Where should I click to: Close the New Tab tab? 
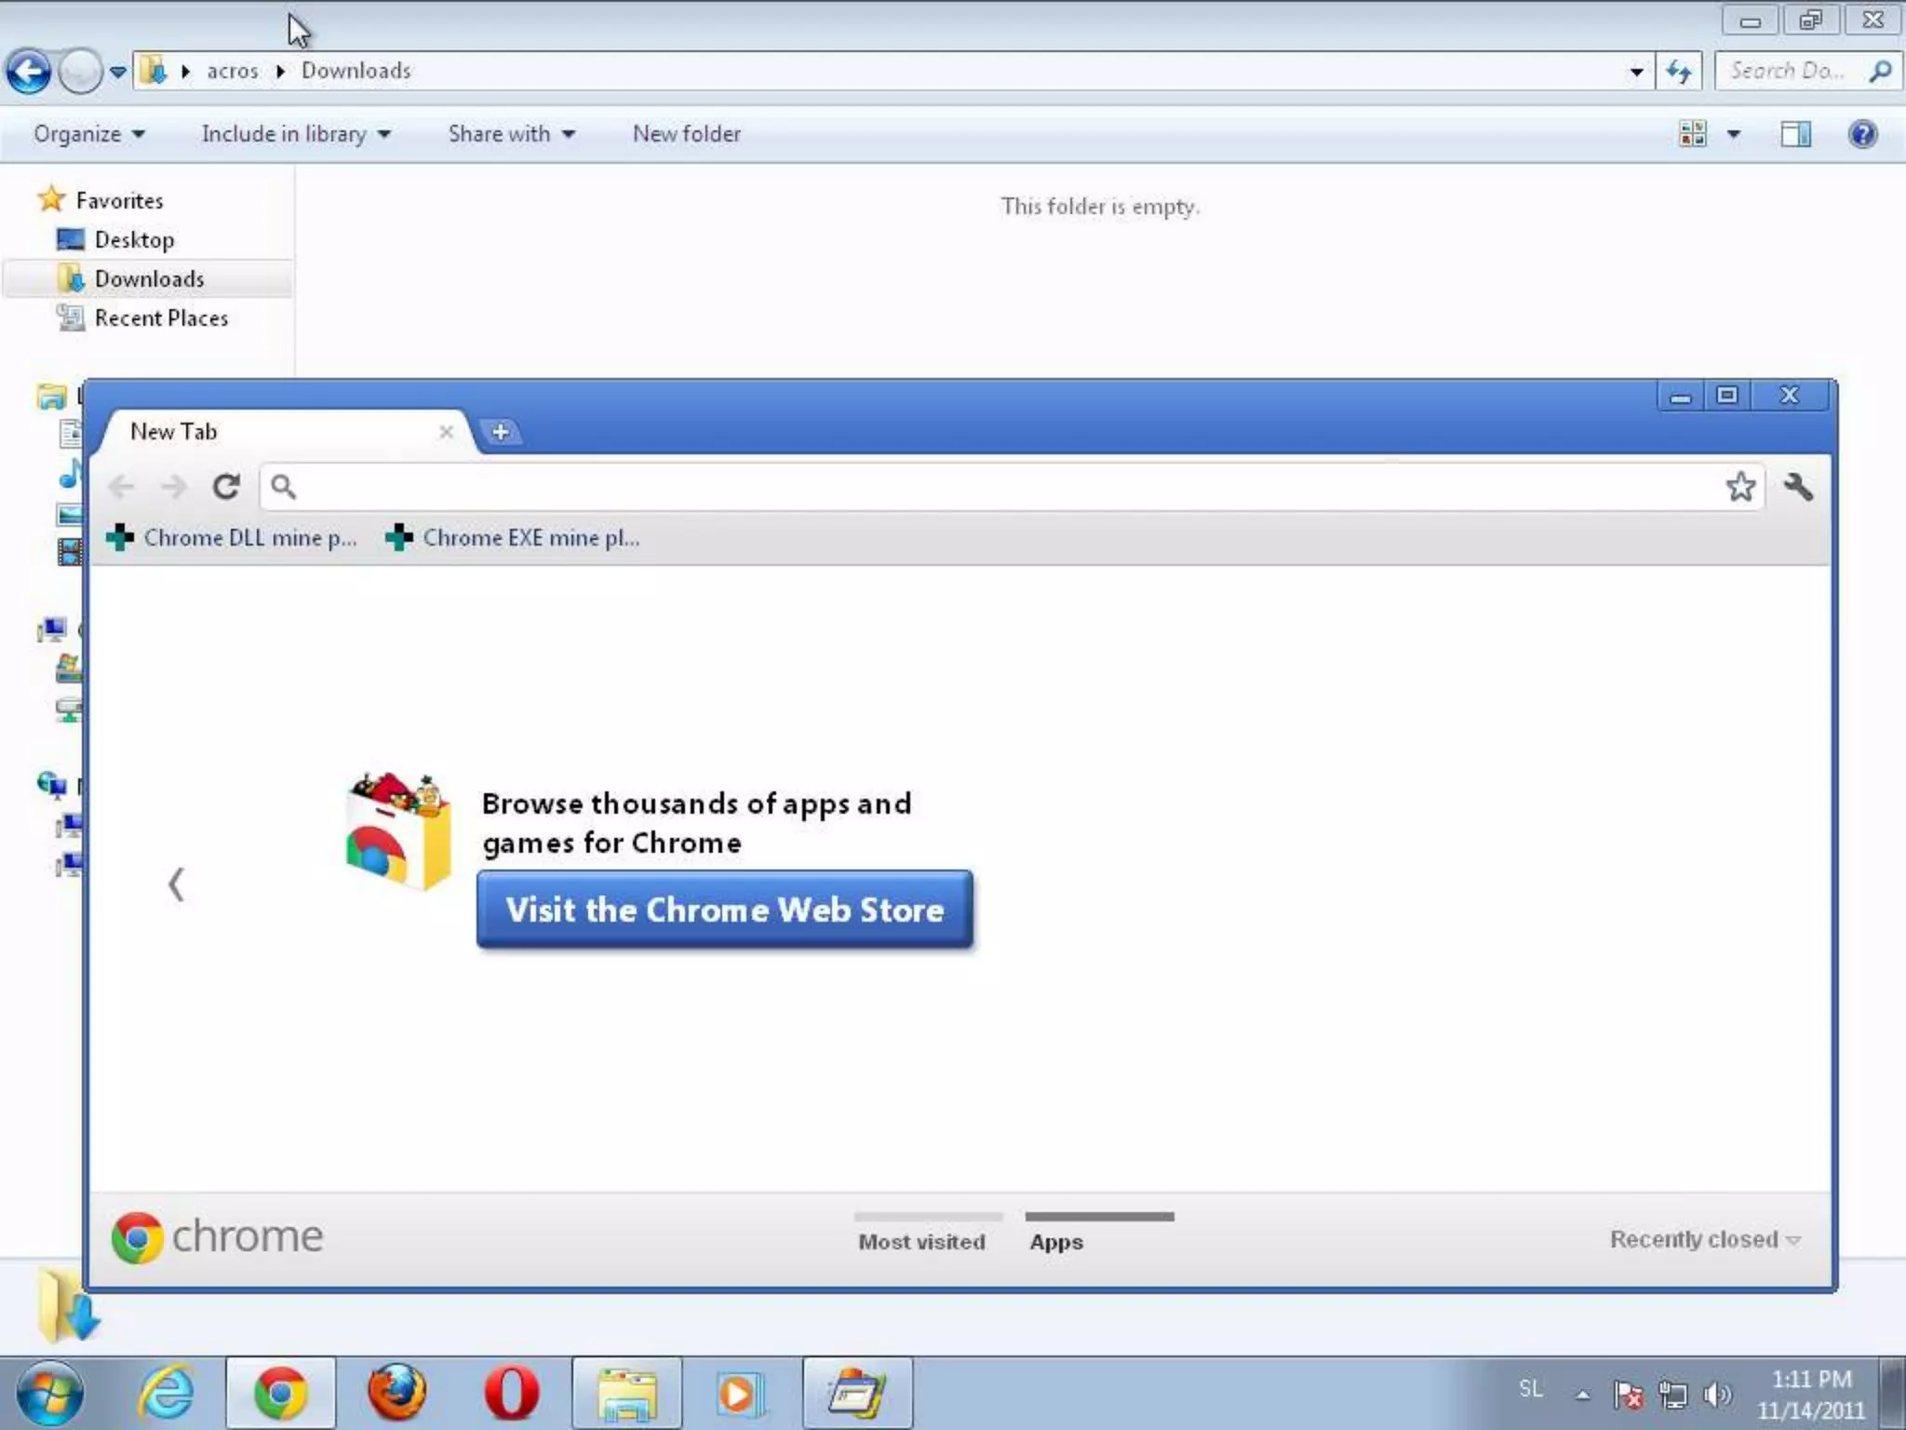(446, 432)
